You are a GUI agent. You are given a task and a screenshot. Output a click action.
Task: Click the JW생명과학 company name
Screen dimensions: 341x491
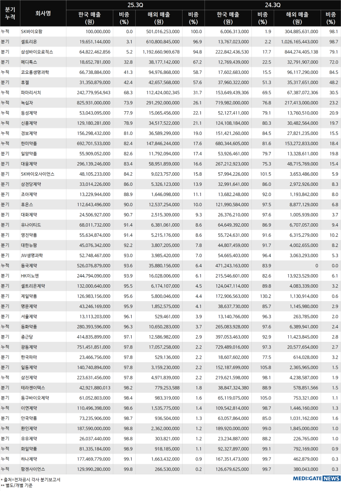[32, 255]
